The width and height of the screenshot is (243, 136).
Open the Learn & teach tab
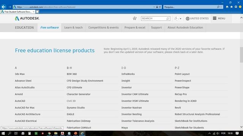73,28
